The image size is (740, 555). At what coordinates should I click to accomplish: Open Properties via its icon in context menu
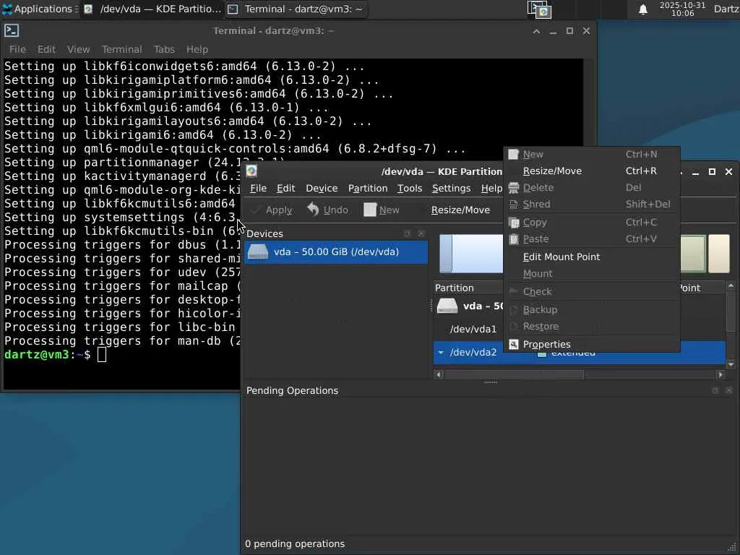pyautogui.click(x=514, y=345)
